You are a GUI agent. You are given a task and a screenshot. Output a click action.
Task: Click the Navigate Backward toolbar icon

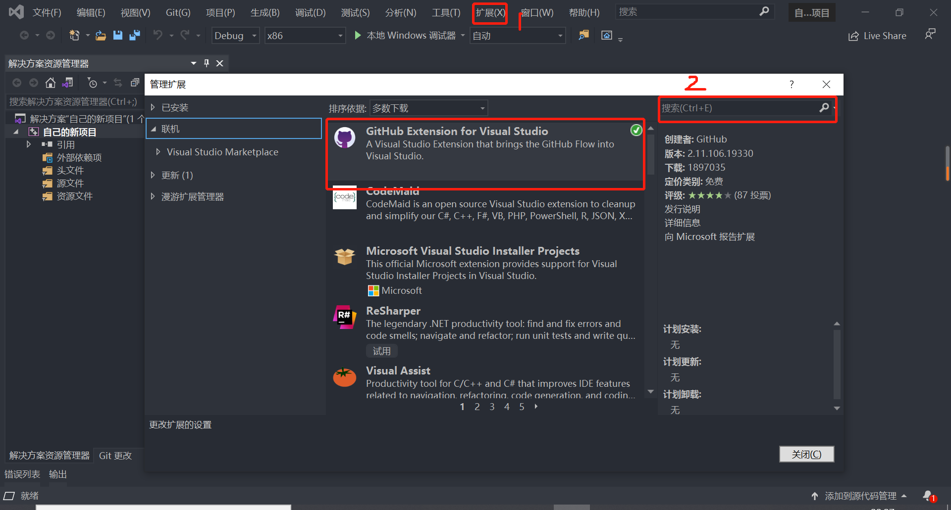(x=24, y=35)
